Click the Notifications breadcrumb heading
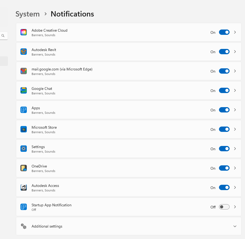Image resolution: width=245 pixels, height=239 pixels. [72, 14]
